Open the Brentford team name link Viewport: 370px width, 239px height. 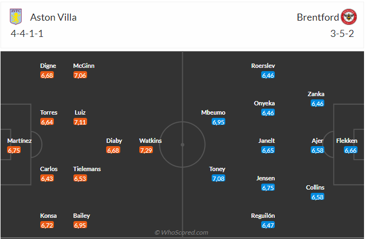pyautogui.click(x=317, y=17)
